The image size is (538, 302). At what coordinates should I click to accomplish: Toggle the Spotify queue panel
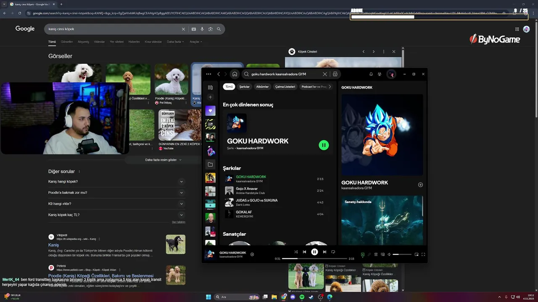click(376, 254)
